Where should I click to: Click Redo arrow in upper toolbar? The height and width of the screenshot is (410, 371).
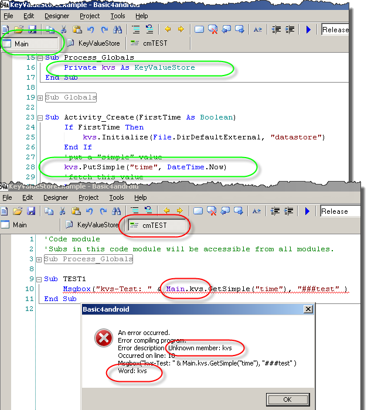coord(104,29)
